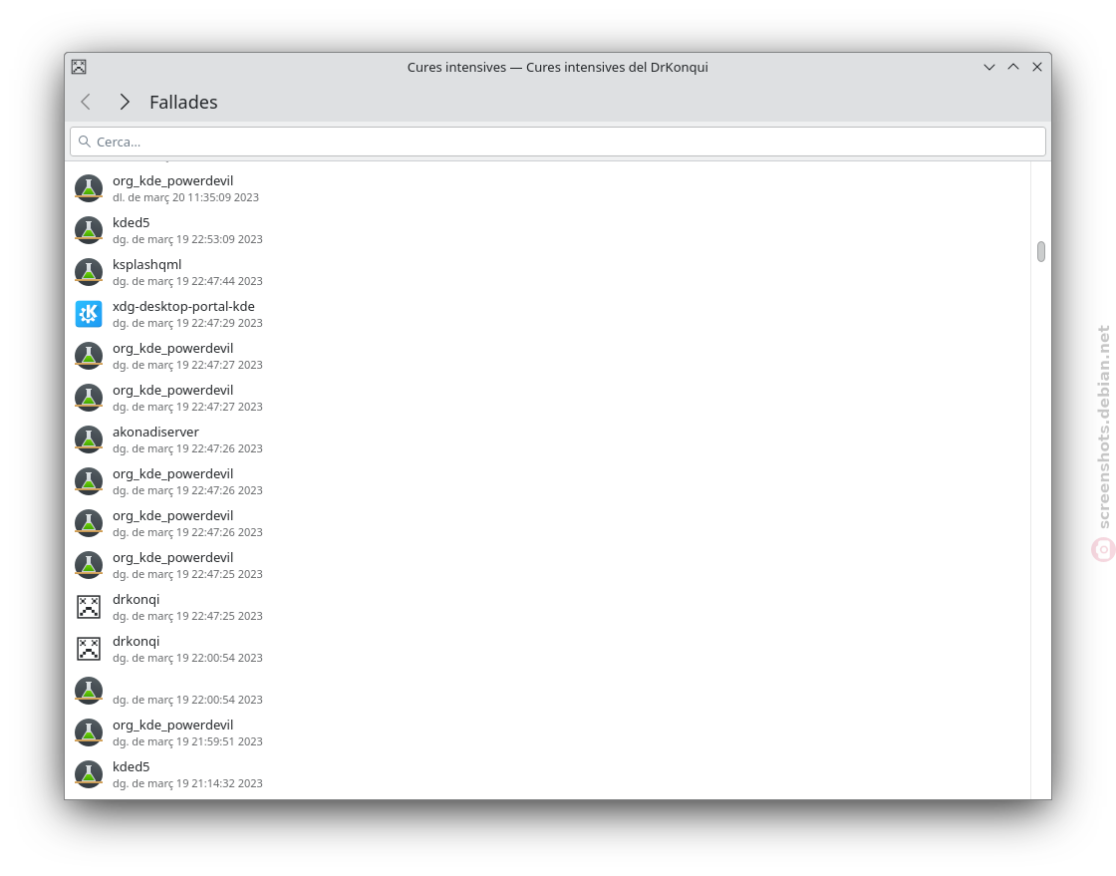
Task: Click the flask icon for kded5 21:14:32
Action: [x=89, y=775]
